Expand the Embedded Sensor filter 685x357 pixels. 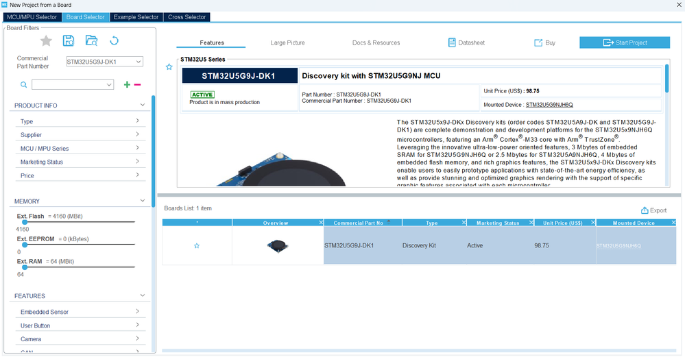[x=138, y=311]
